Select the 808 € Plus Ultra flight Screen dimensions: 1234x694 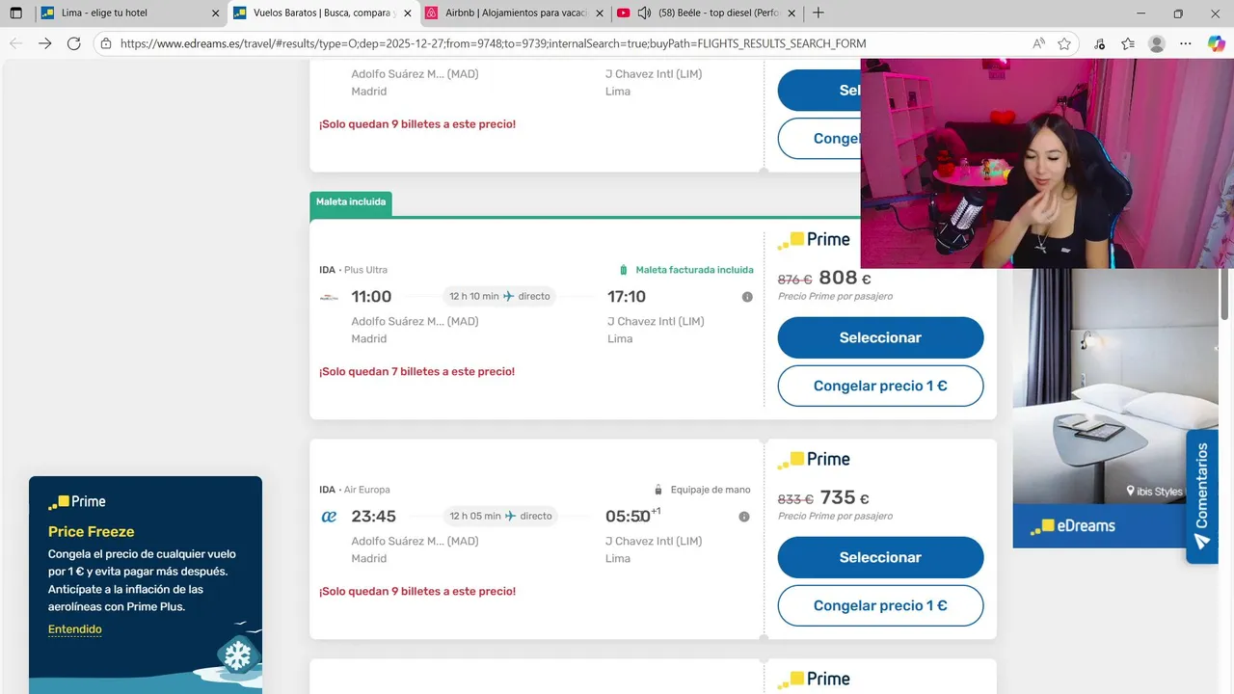coord(880,337)
